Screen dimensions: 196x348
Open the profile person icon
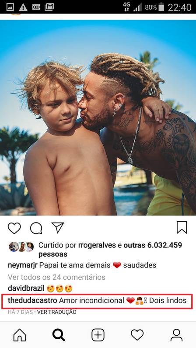click(176, 335)
